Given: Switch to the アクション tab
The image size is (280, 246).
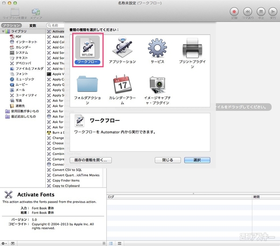Looking at the screenshot, I should pyautogui.click(x=11, y=26).
